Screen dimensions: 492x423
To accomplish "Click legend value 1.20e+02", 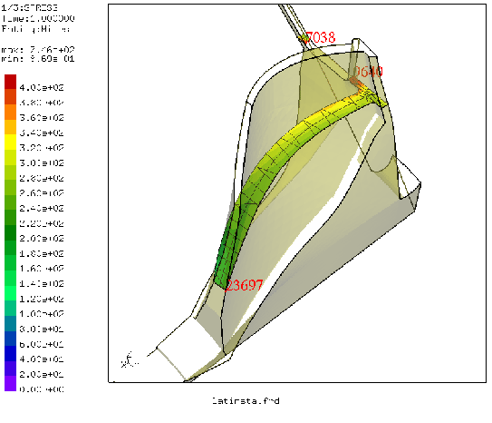I will pos(42,299).
